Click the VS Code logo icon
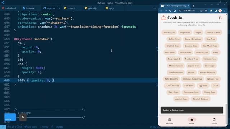Image resolution: width=230 pixels, height=129 pixels. pyautogui.click(x=3, y=3)
